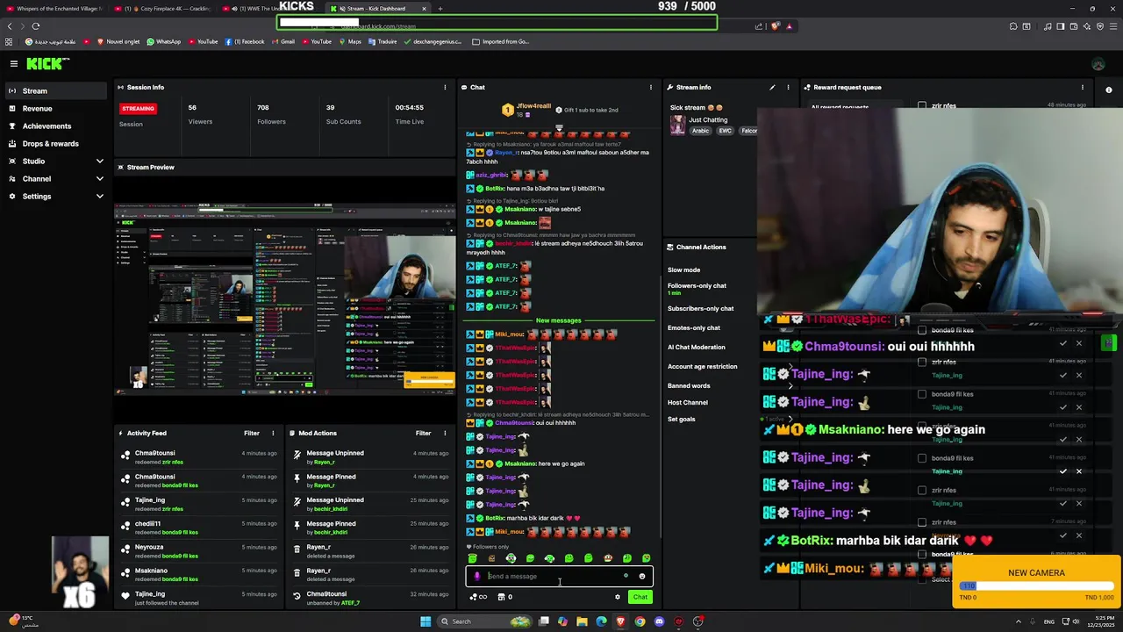The height and width of the screenshot is (632, 1123).
Task: Open Account age restriction setting
Action: tap(702, 367)
